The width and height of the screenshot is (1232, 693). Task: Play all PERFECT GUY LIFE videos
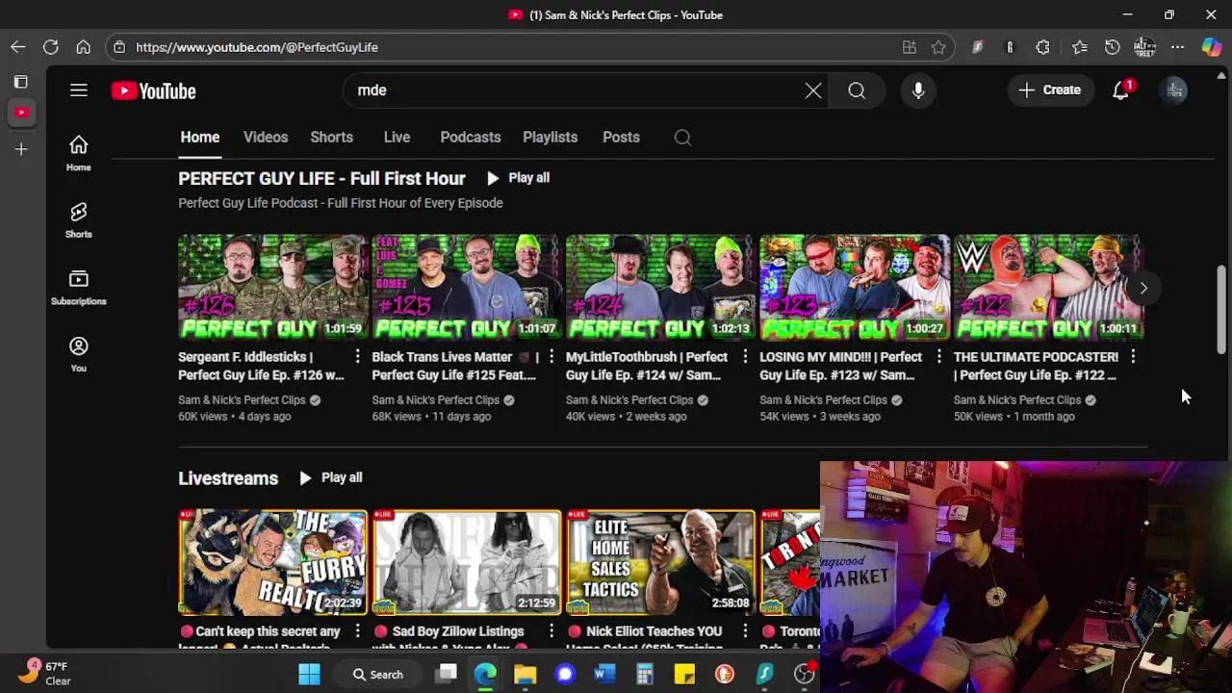click(518, 178)
